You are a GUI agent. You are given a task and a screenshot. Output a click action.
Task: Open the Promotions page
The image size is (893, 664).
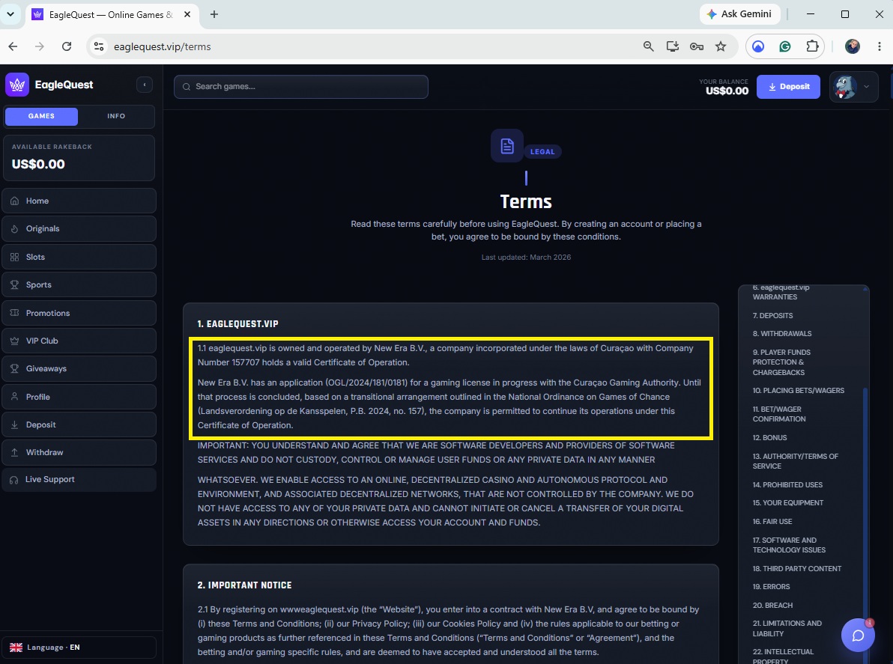tap(79, 313)
